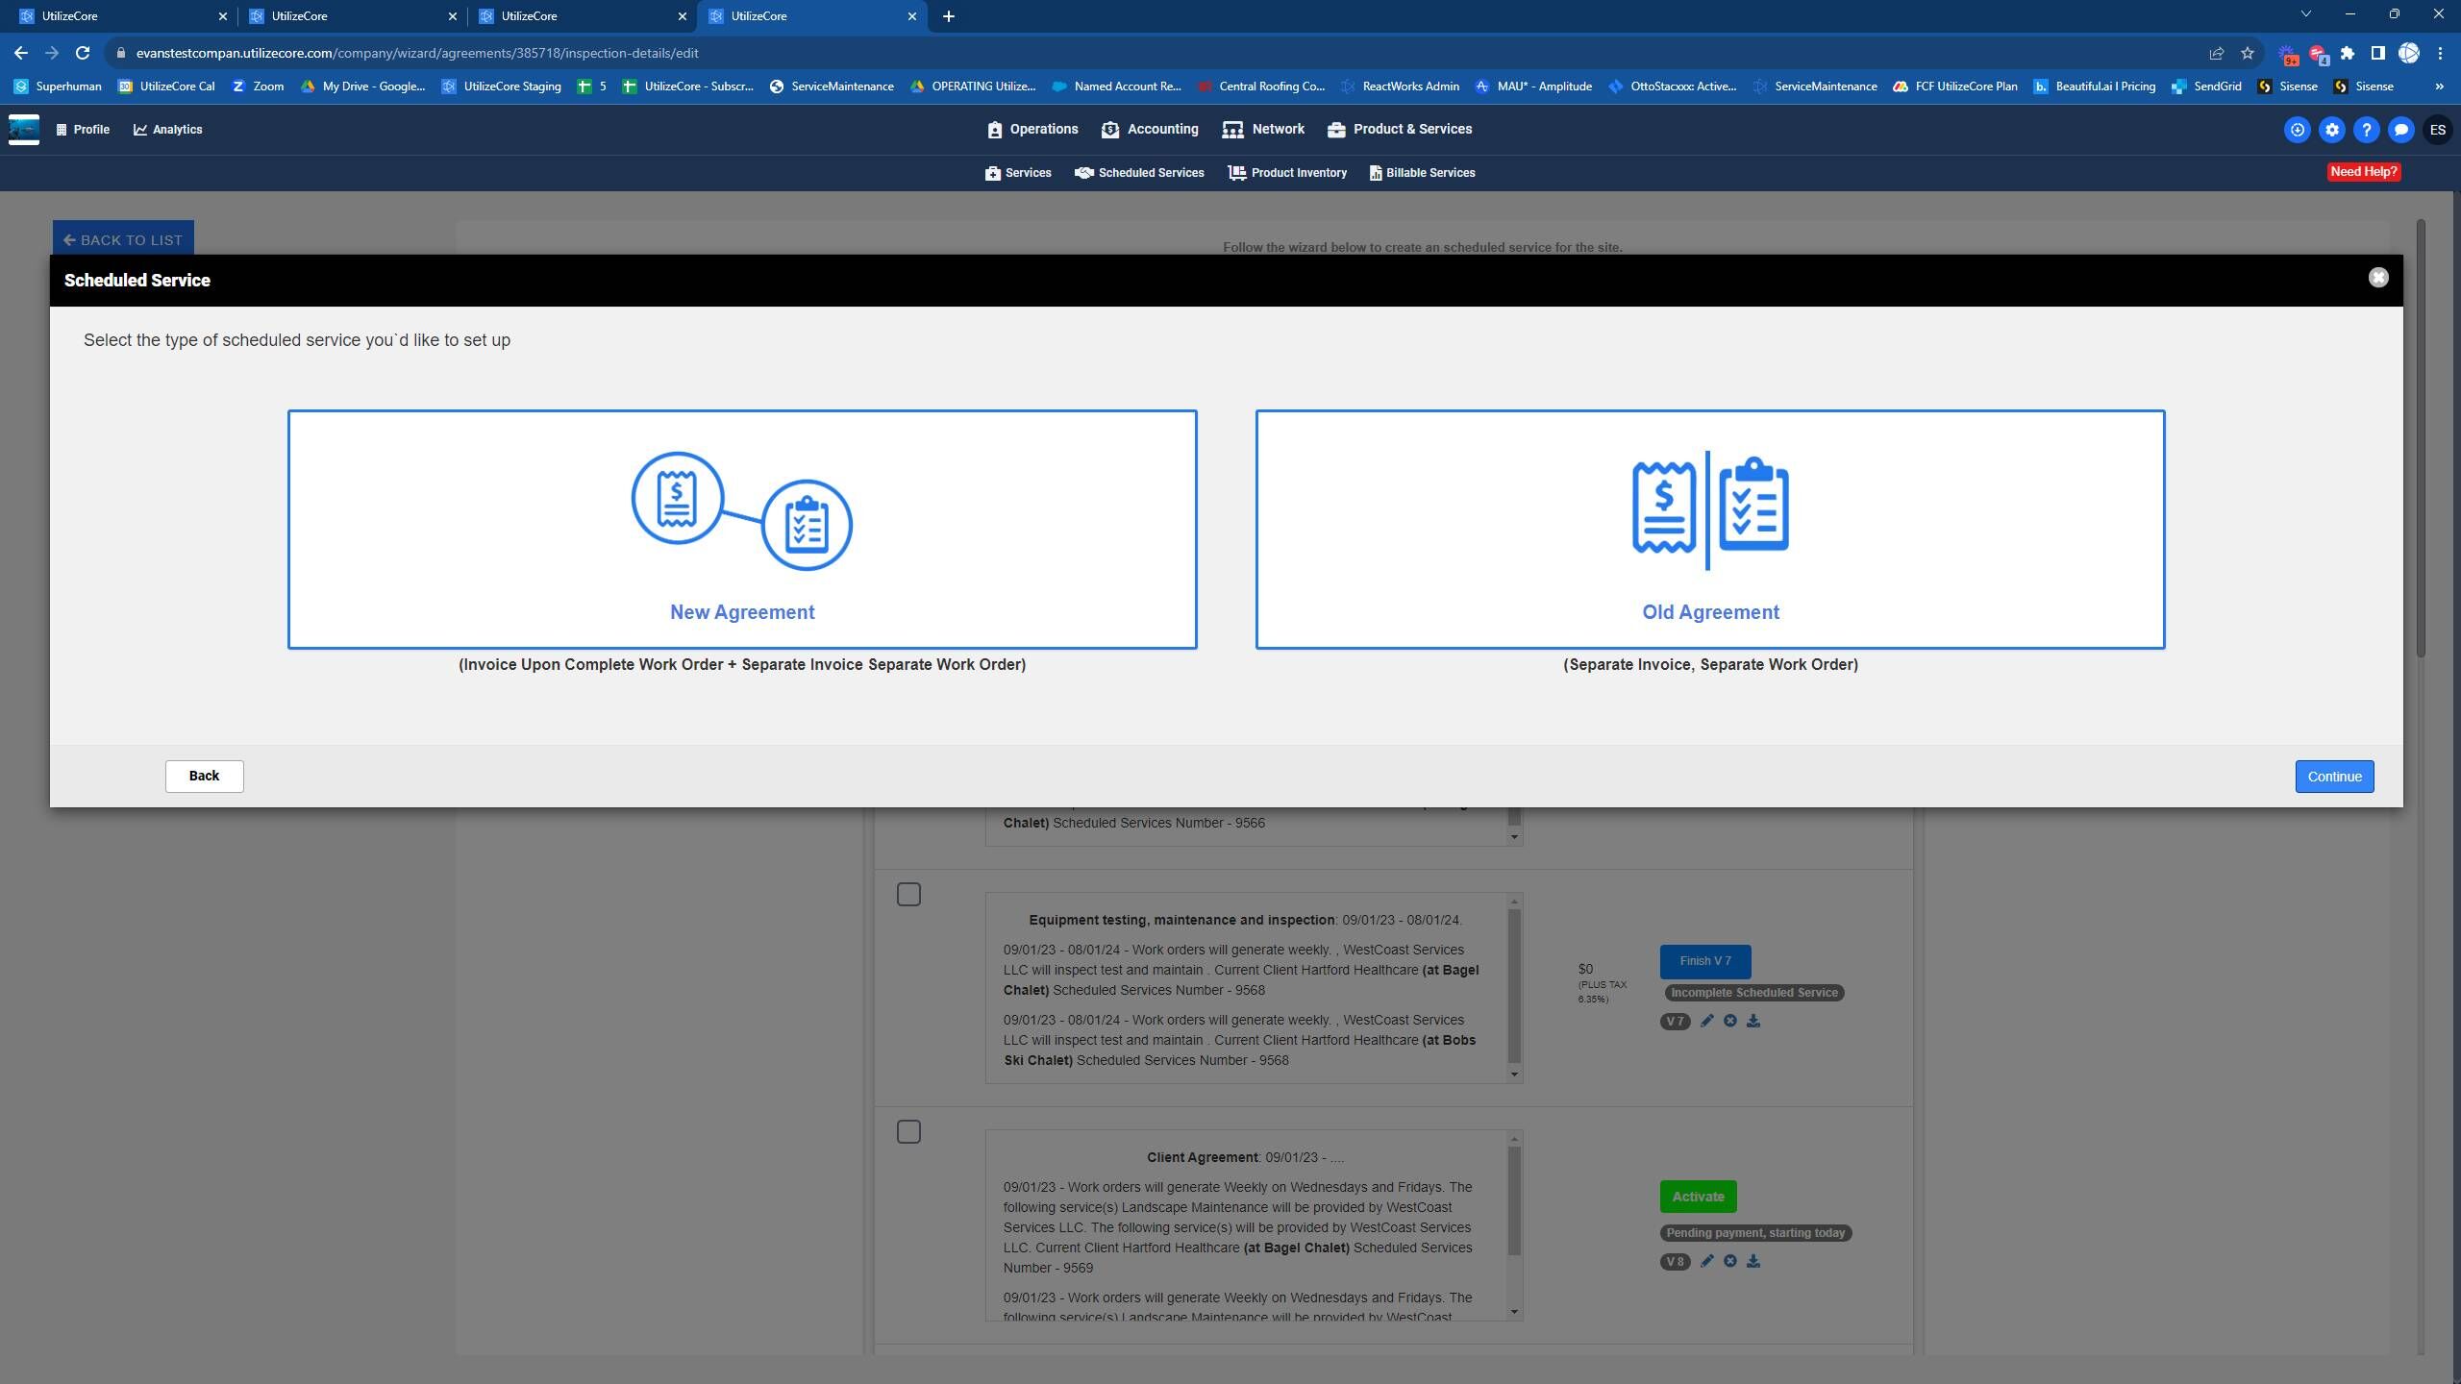Click the Back button in dialog

pos(204,776)
